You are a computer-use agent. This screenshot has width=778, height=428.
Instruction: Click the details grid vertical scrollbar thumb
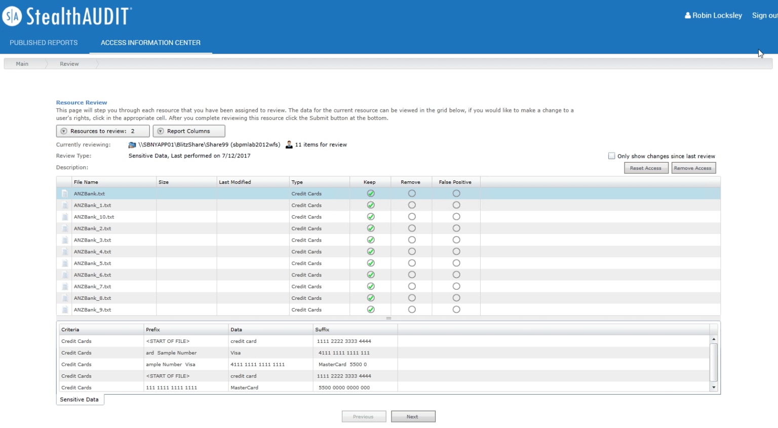tap(714, 362)
